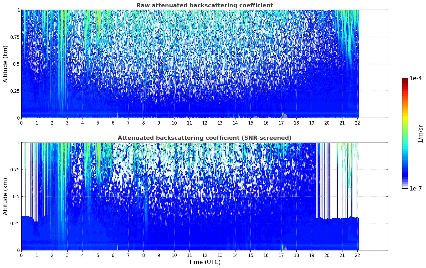Click hour tick "0" under the SNR-screened plot
Image resolution: width=426 pixels, height=268 pixels.
click(x=21, y=255)
